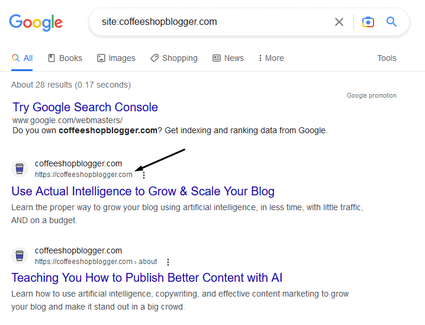
Task: Click the blue magnifying glass search icon
Action: 391,22
